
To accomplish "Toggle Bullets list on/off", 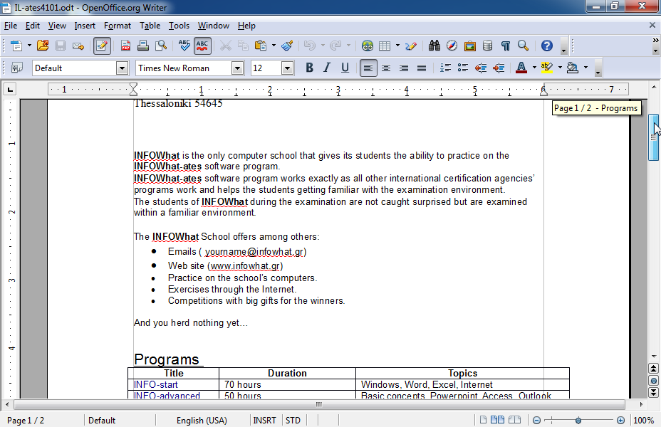I will pyautogui.click(x=463, y=68).
